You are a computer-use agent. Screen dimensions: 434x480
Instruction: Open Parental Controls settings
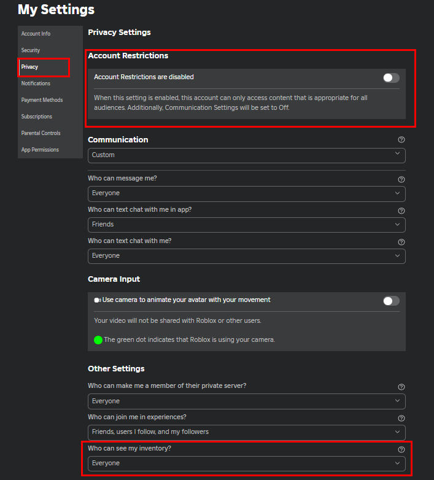[x=41, y=133]
